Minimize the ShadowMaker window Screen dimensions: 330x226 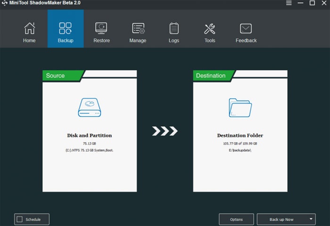tap(301, 3)
